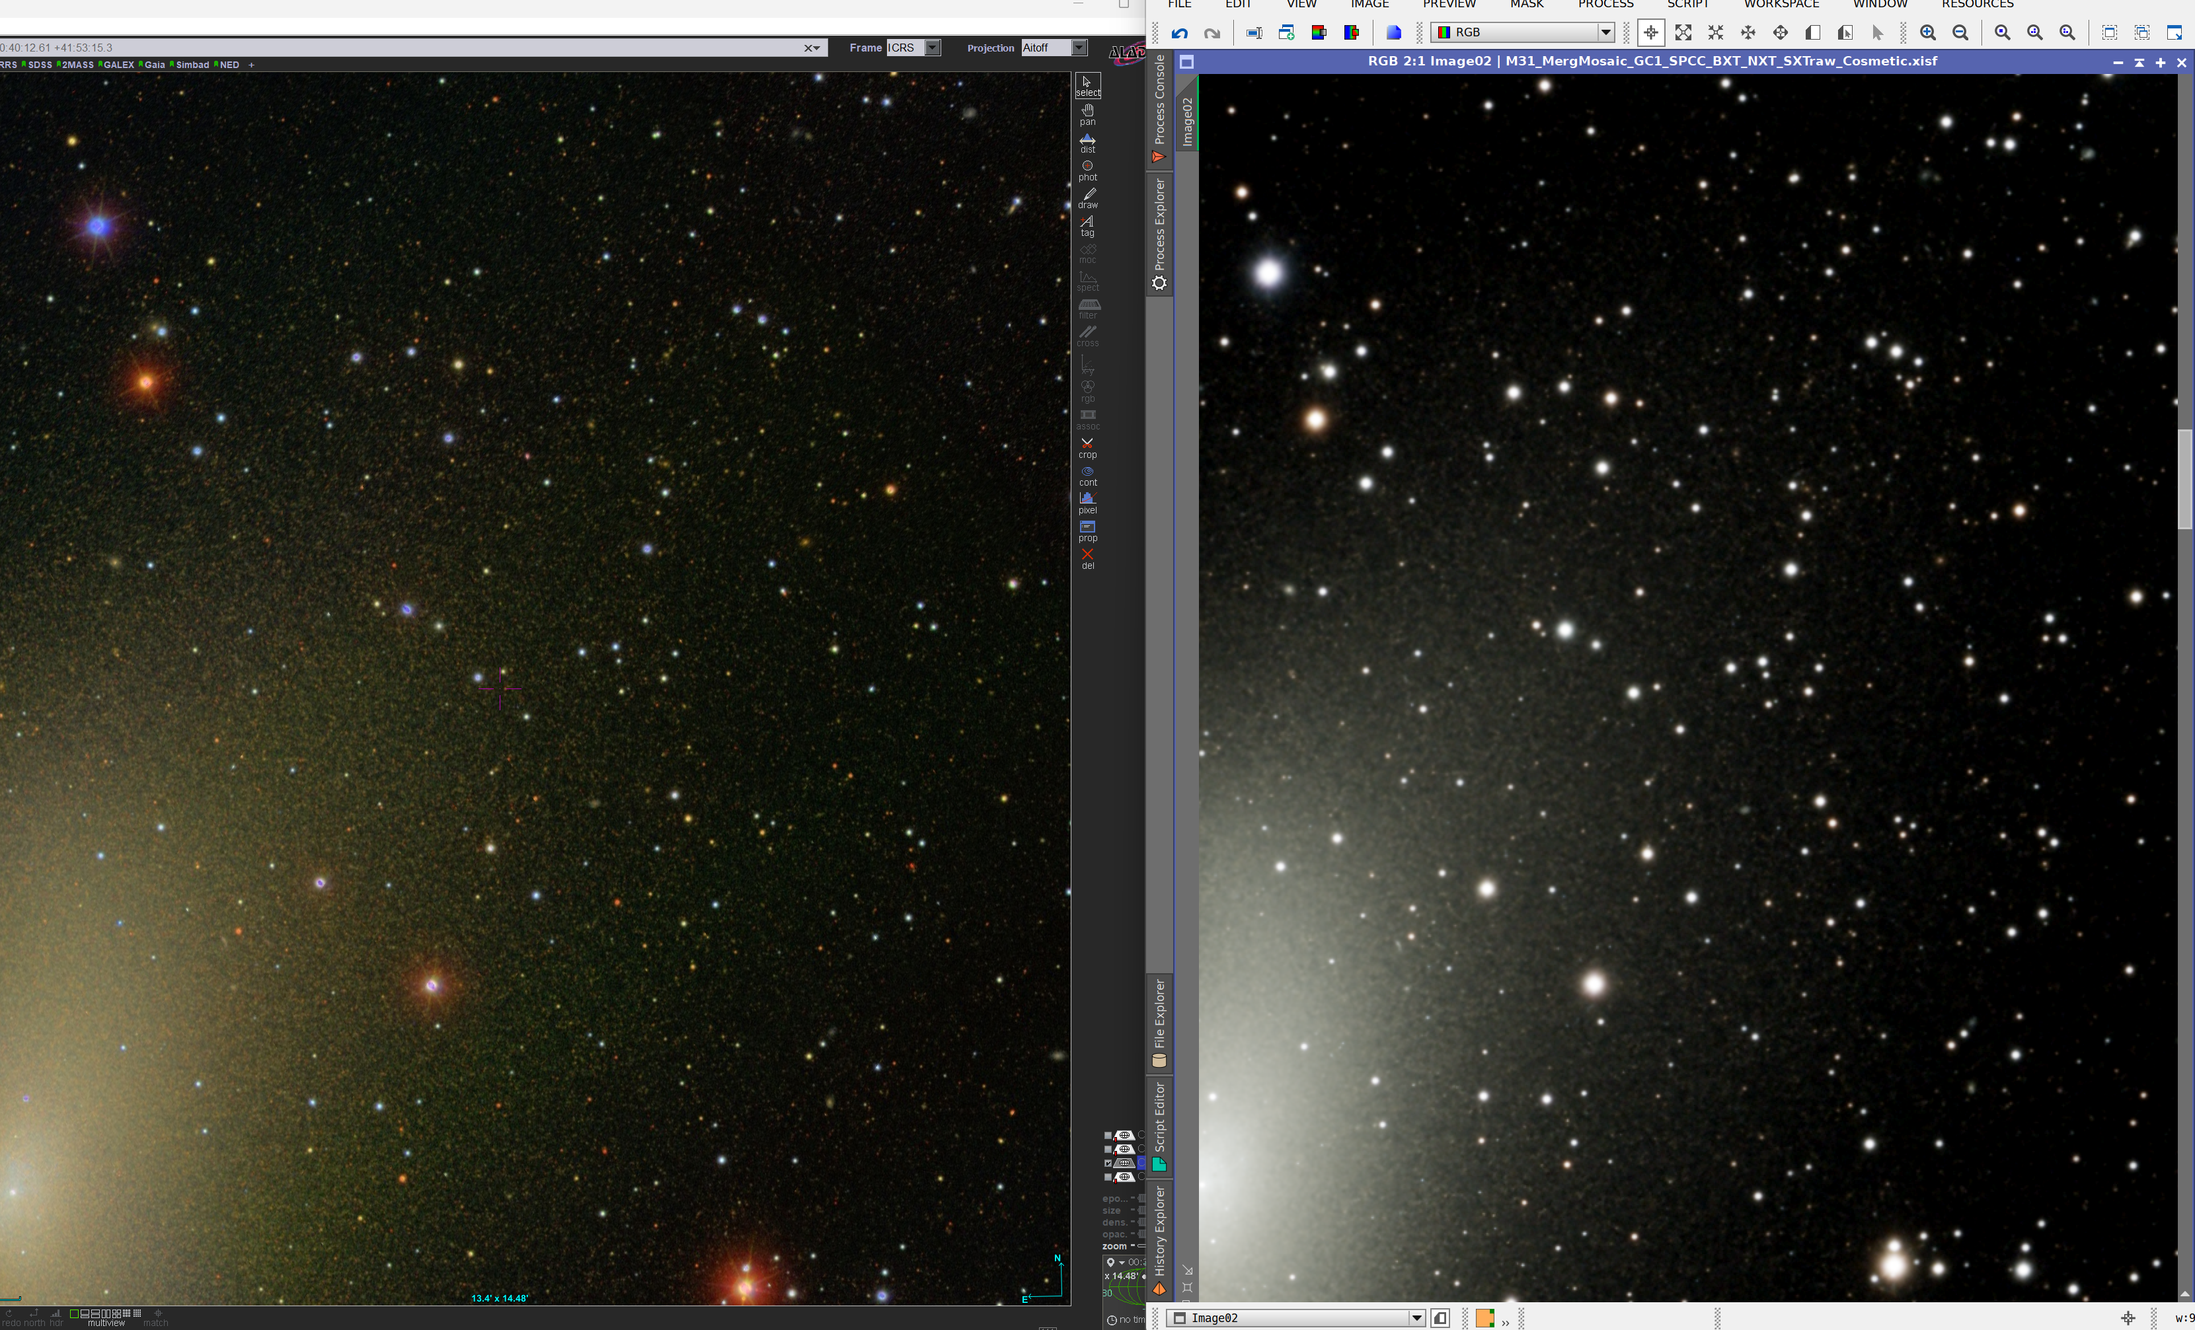Click Aladin match crosshair icon
This screenshot has height=1330, width=2195.
pyautogui.click(x=158, y=1317)
